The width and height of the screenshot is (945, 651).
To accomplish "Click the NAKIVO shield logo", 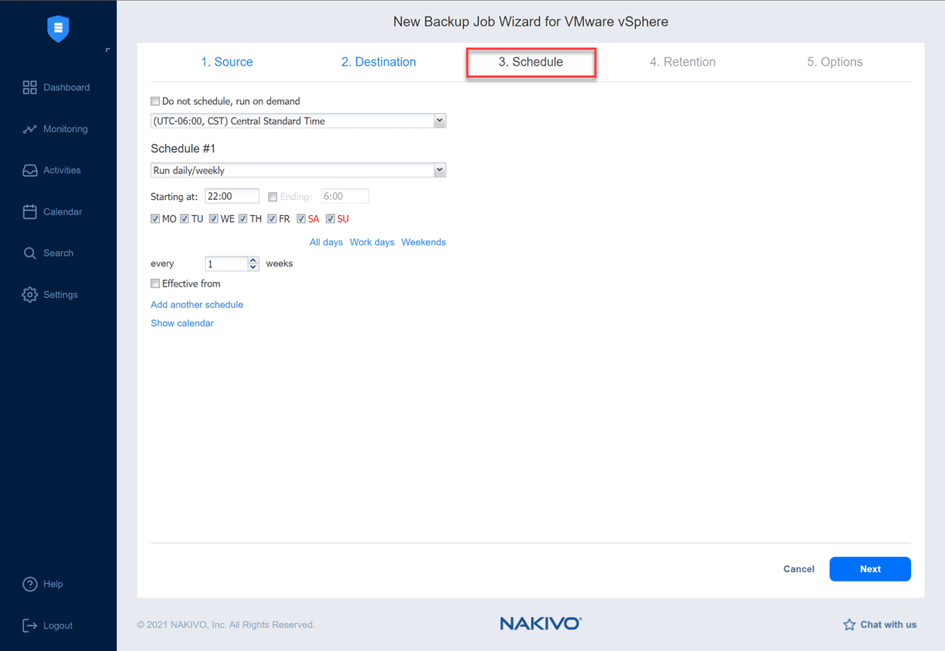I will pyautogui.click(x=58, y=29).
